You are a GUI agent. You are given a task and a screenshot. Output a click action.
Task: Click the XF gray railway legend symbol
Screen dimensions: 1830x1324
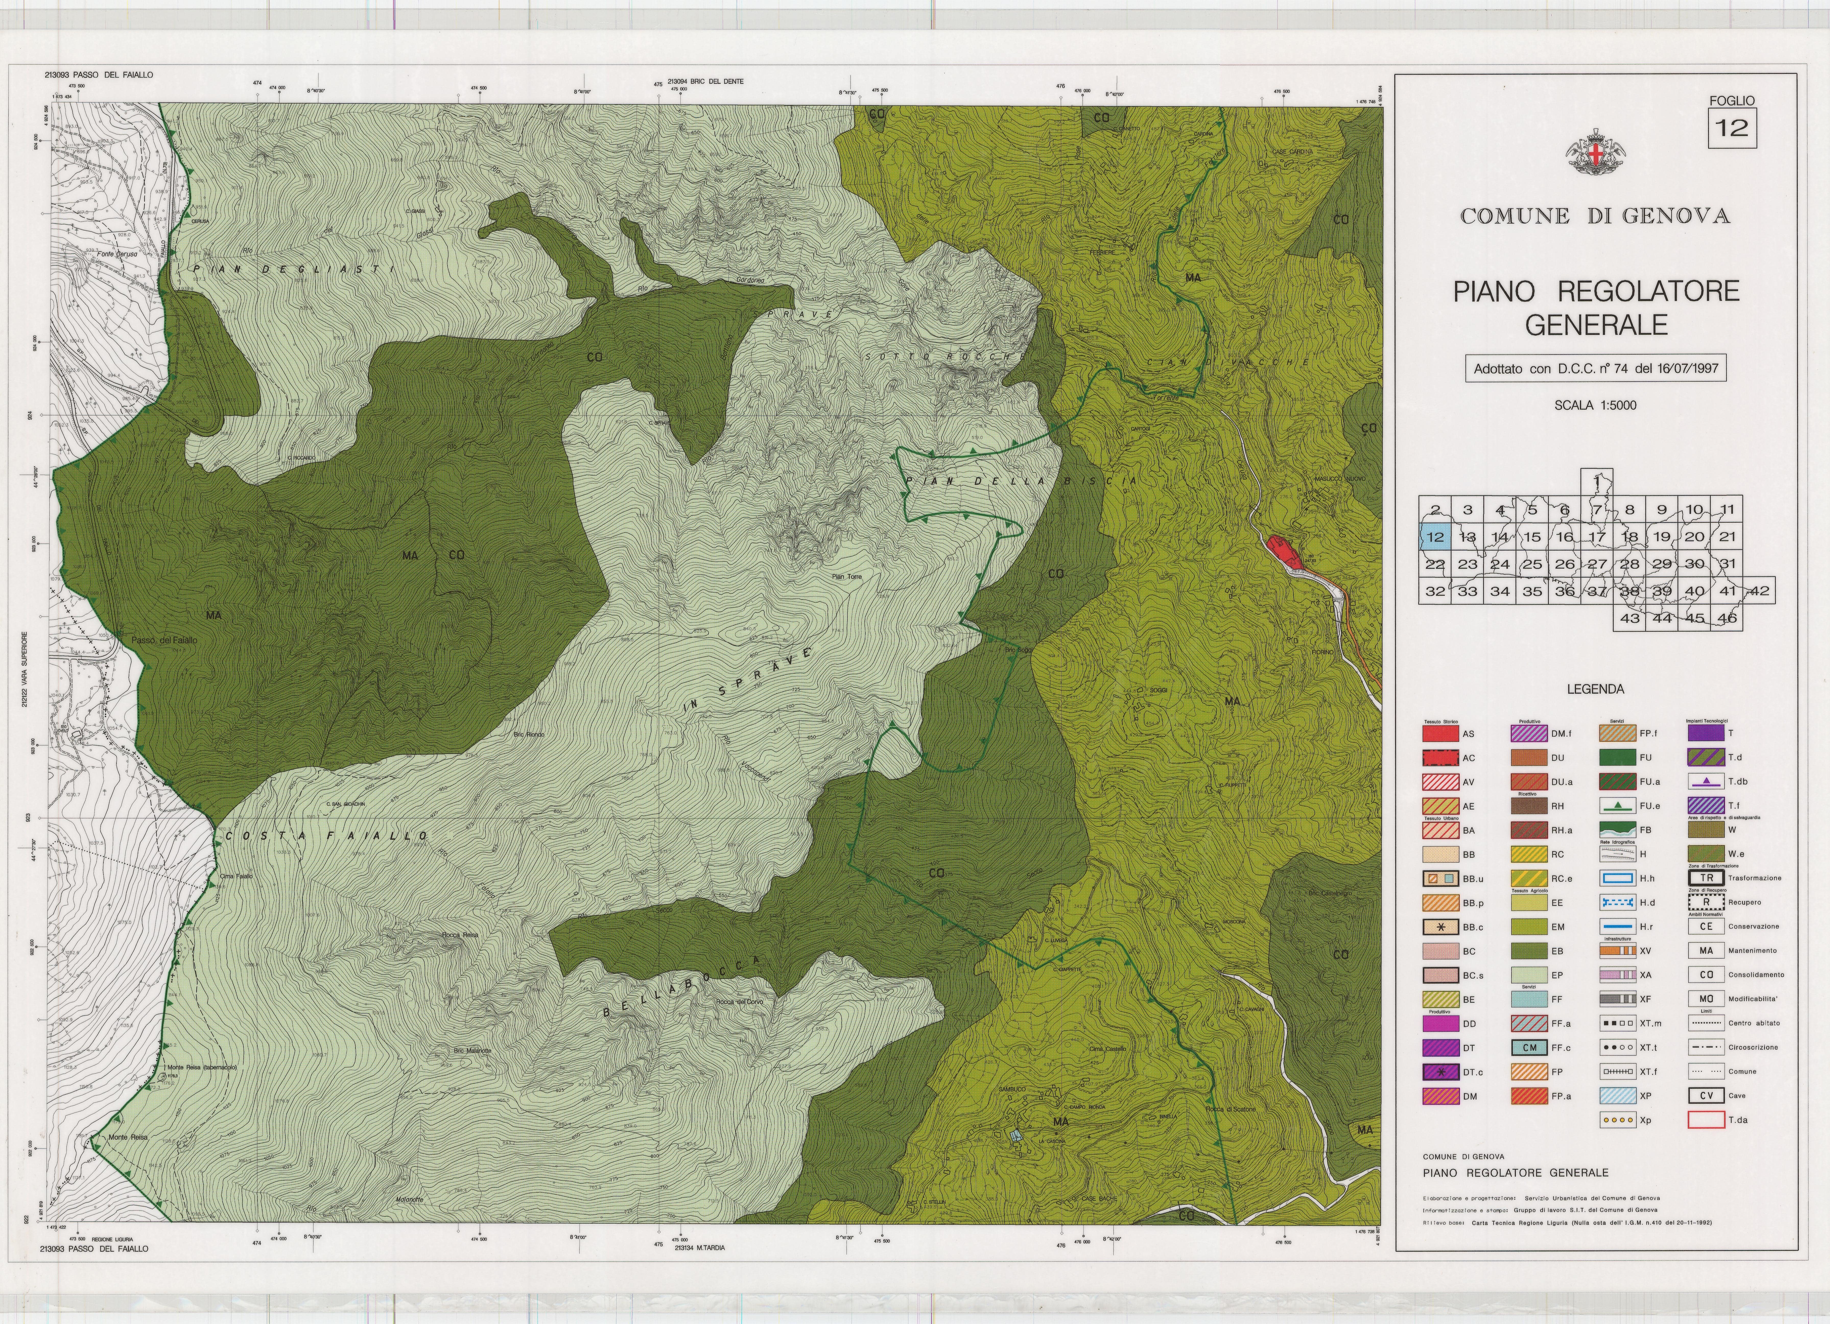point(1618,999)
